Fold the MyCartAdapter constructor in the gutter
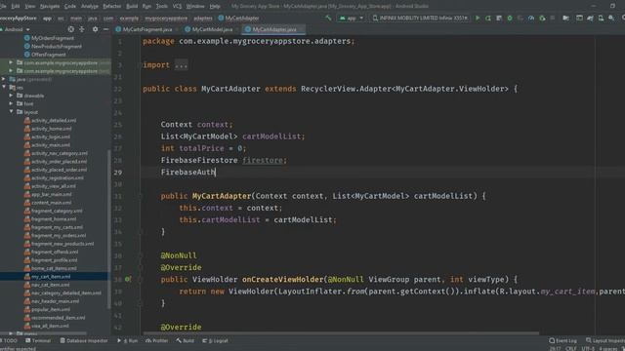The image size is (625, 351). point(141,196)
